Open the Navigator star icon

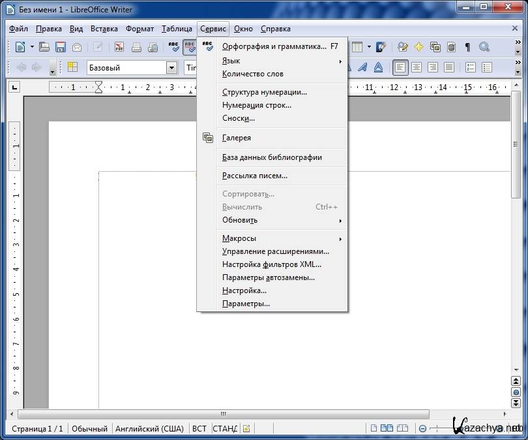point(418,47)
